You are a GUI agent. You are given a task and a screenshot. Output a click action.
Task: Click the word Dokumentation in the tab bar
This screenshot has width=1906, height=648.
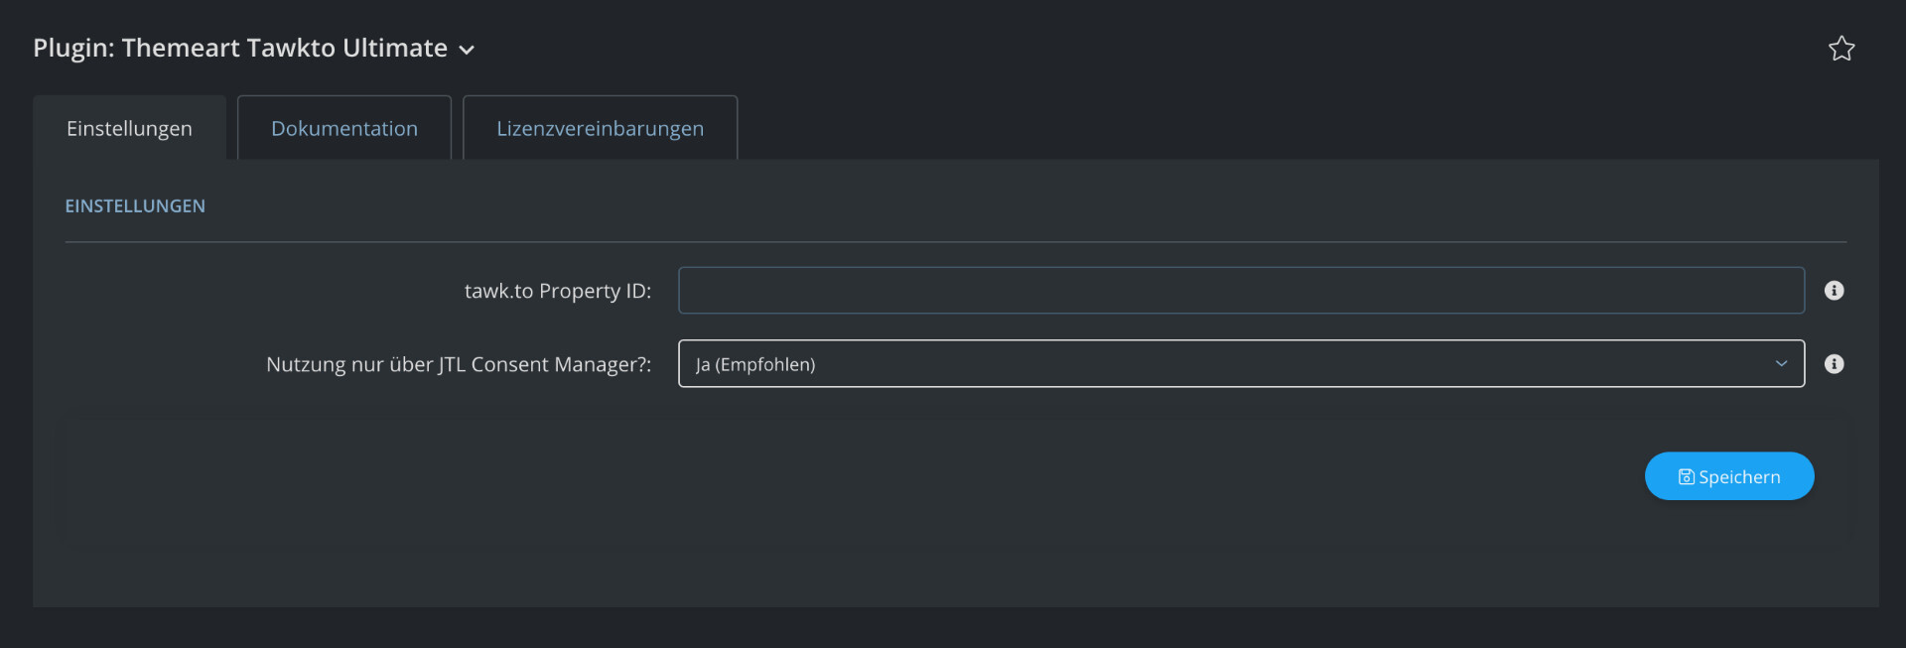343,128
